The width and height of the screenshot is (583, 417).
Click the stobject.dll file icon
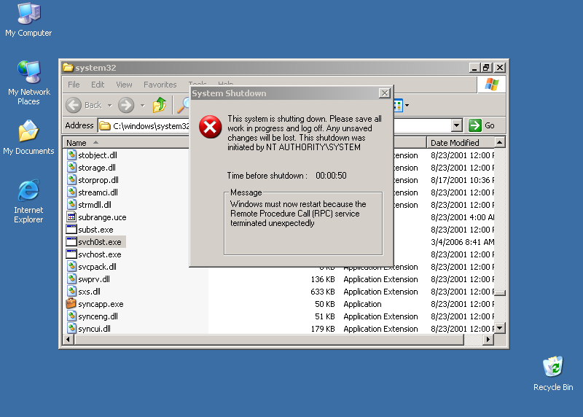71,155
